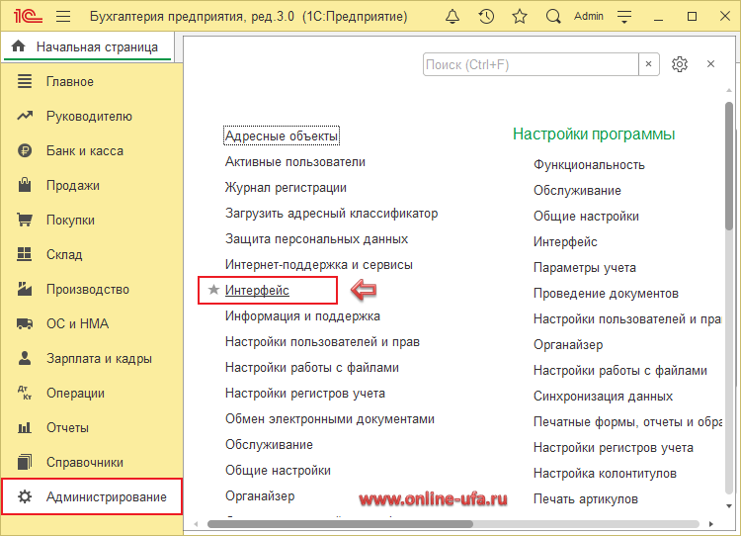Open the Отчеты section
The image size is (741, 536).
(x=67, y=428)
